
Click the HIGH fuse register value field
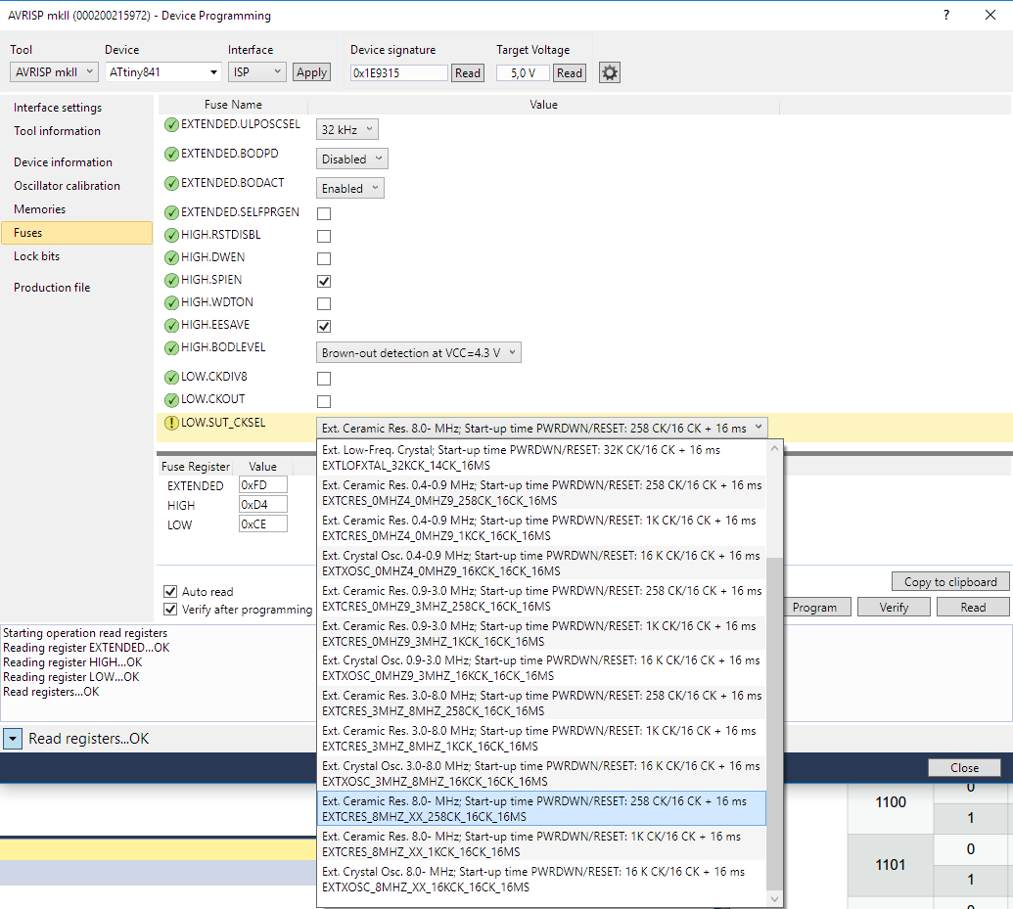[263, 505]
